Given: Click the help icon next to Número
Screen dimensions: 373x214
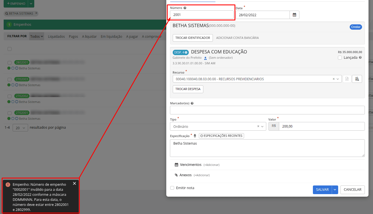Looking at the screenshot, I should (x=185, y=8).
